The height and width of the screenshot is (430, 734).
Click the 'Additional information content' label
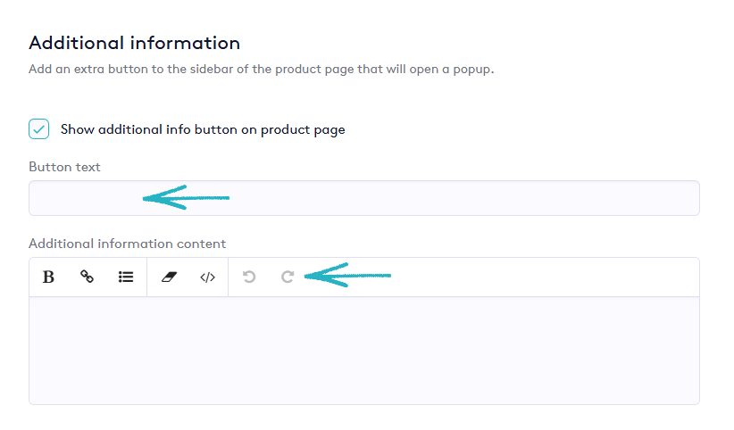pos(127,244)
